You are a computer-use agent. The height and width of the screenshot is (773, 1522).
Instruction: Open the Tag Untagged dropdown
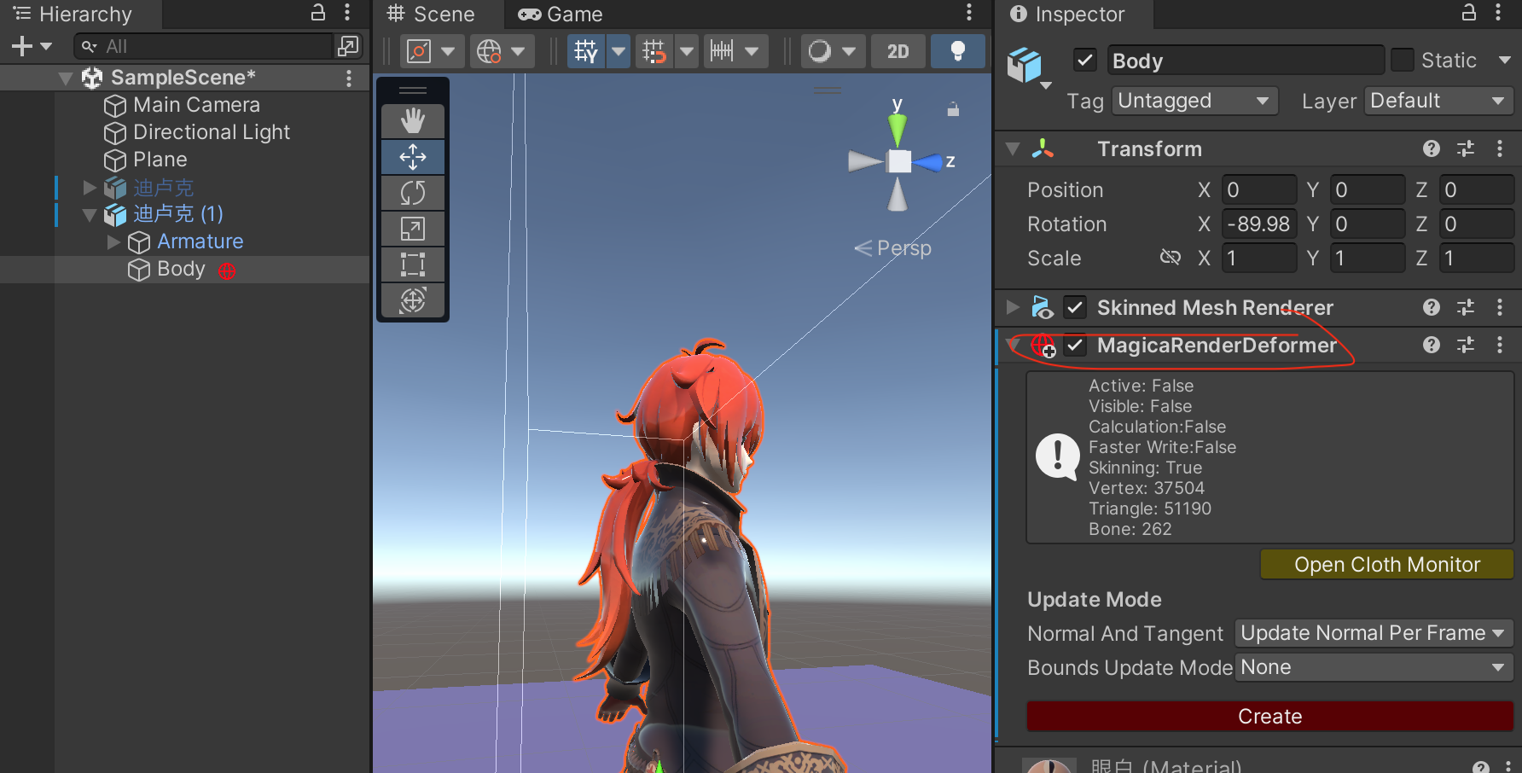1194,101
